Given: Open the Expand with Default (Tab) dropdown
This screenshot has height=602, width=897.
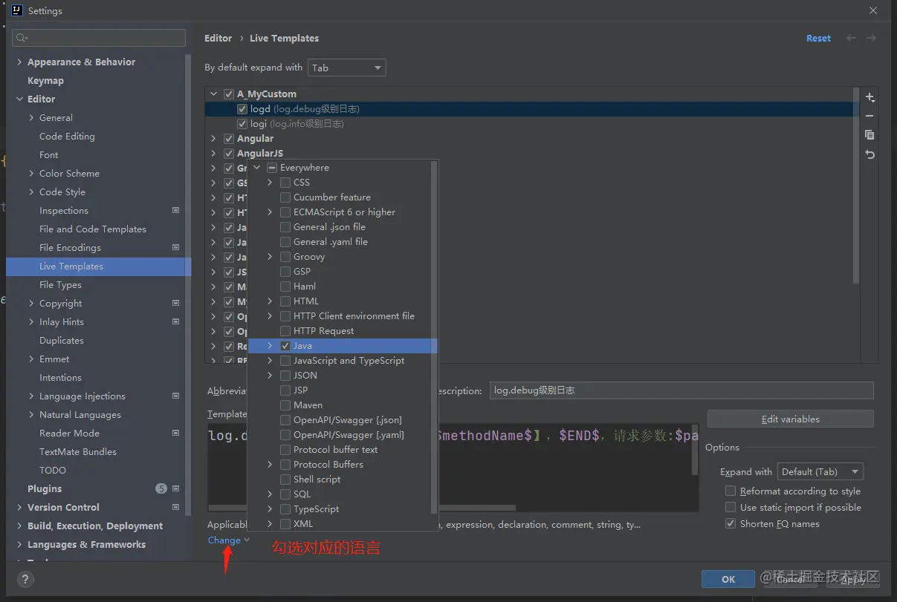Looking at the screenshot, I should [x=820, y=472].
